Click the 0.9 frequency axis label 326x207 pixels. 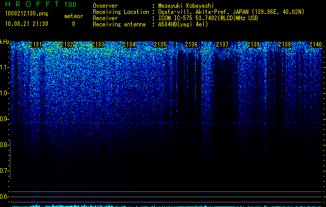tap(4, 119)
